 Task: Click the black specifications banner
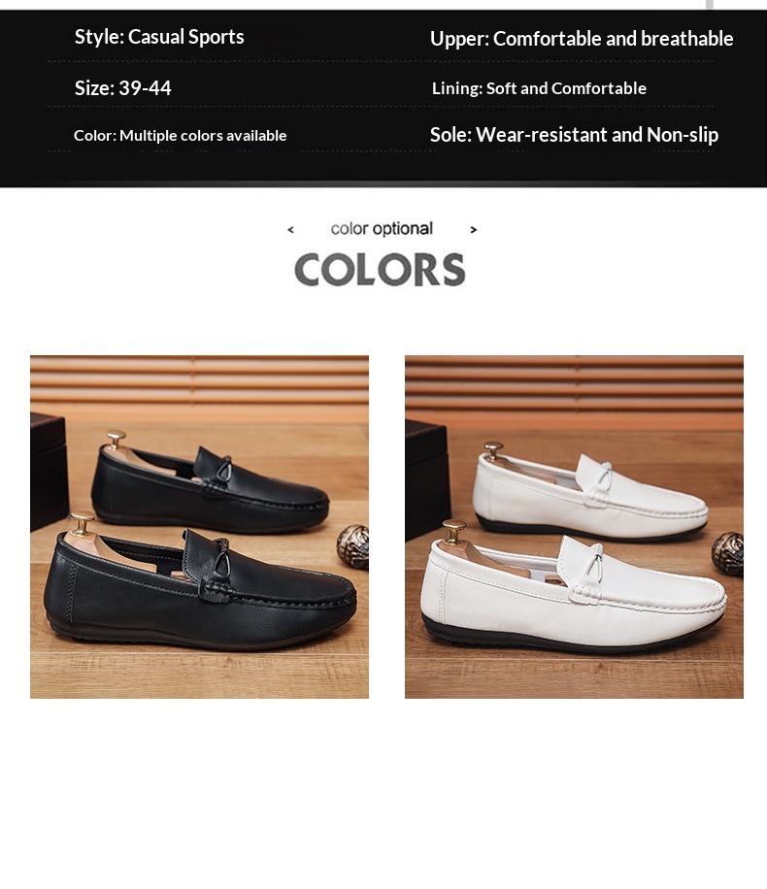click(x=383, y=99)
